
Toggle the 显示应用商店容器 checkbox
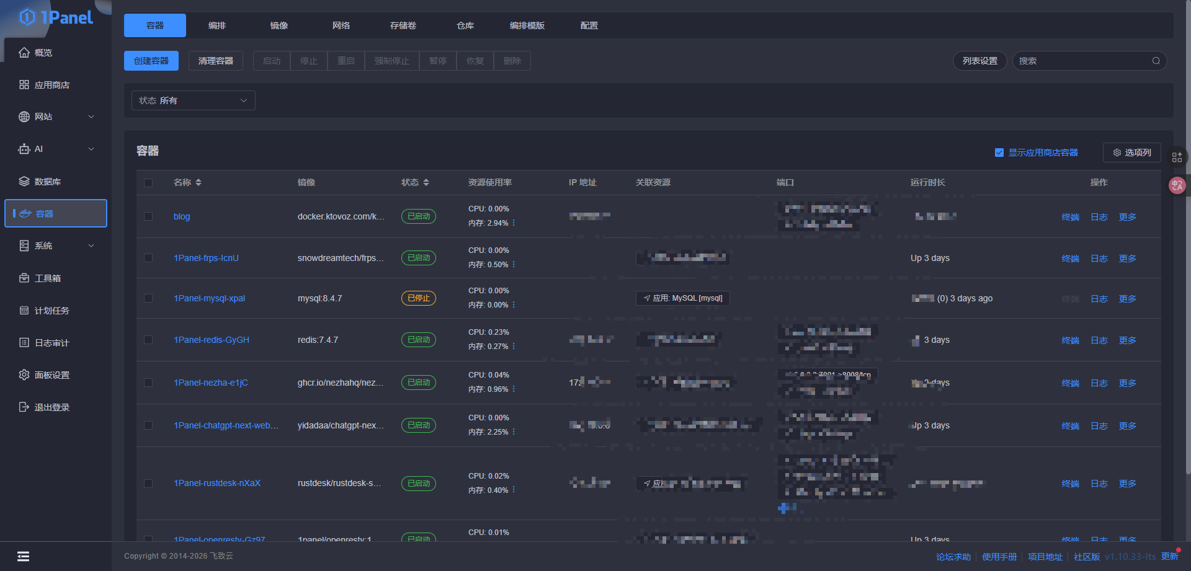click(x=999, y=153)
